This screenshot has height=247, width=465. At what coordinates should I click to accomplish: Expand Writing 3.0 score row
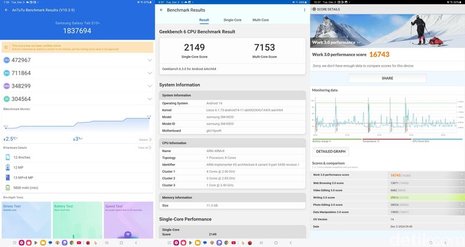462,197
